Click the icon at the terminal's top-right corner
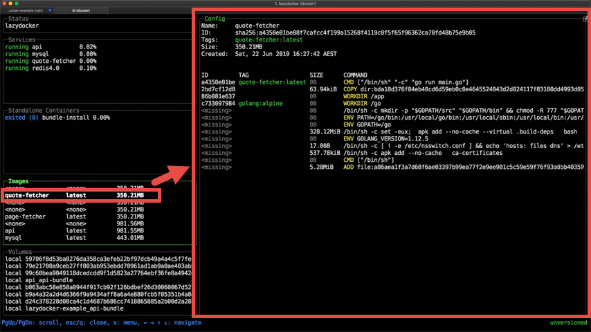 (585, 19)
